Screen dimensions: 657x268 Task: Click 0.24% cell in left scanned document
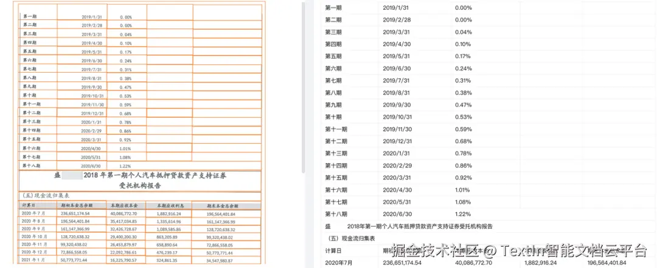pyautogui.click(x=127, y=61)
